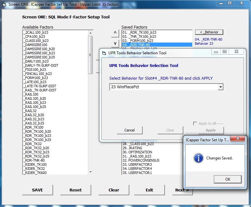Move saved factor up with ^ button
The width and height of the screenshot is (251, 207).
click(x=115, y=33)
